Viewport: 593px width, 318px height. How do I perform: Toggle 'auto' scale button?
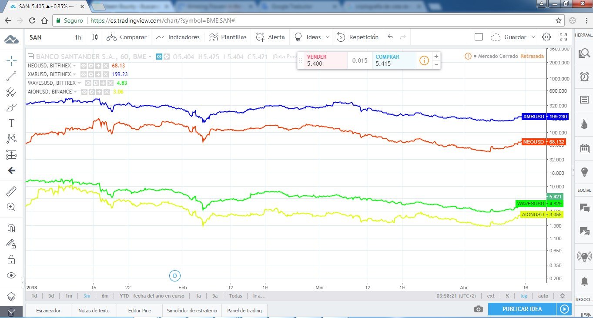click(x=543, y=296)
